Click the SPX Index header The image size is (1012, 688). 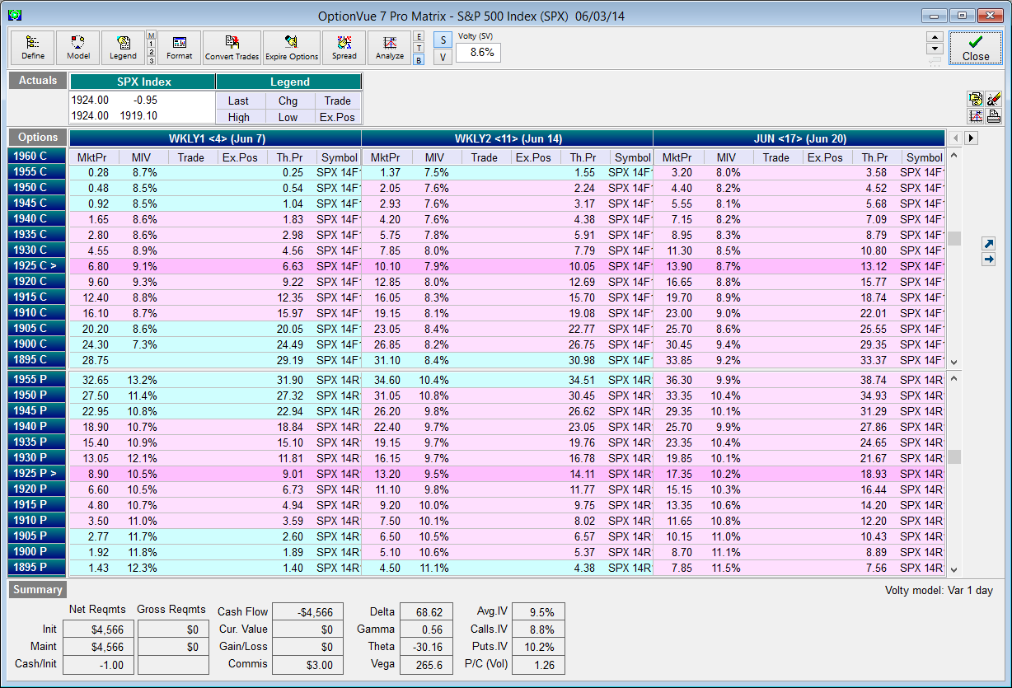click(143, 82)
